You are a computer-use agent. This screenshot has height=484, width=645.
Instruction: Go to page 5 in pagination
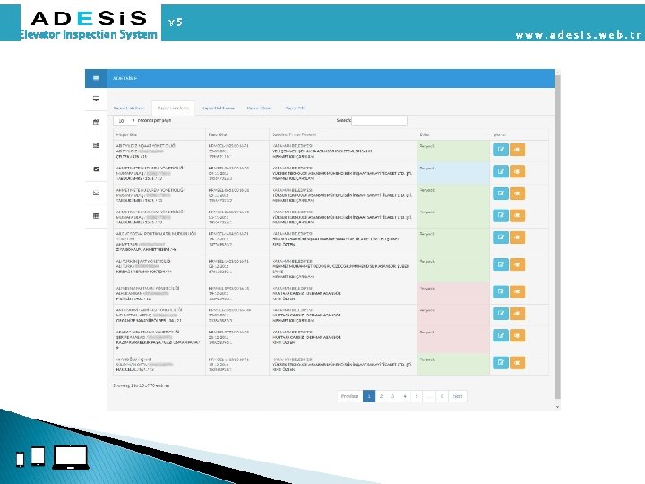(x=417, y=396)
